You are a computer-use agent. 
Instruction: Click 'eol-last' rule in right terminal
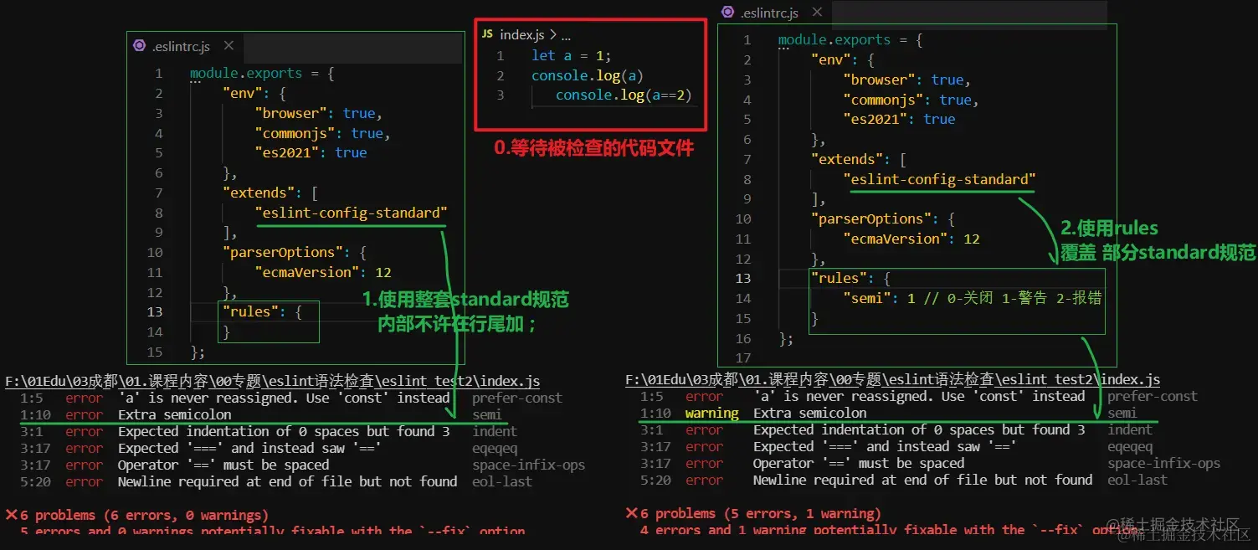pyautogui.click(x=1137, y=480)
